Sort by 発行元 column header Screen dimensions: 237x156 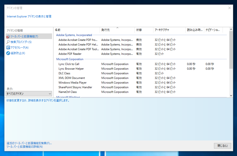(117, 30)
